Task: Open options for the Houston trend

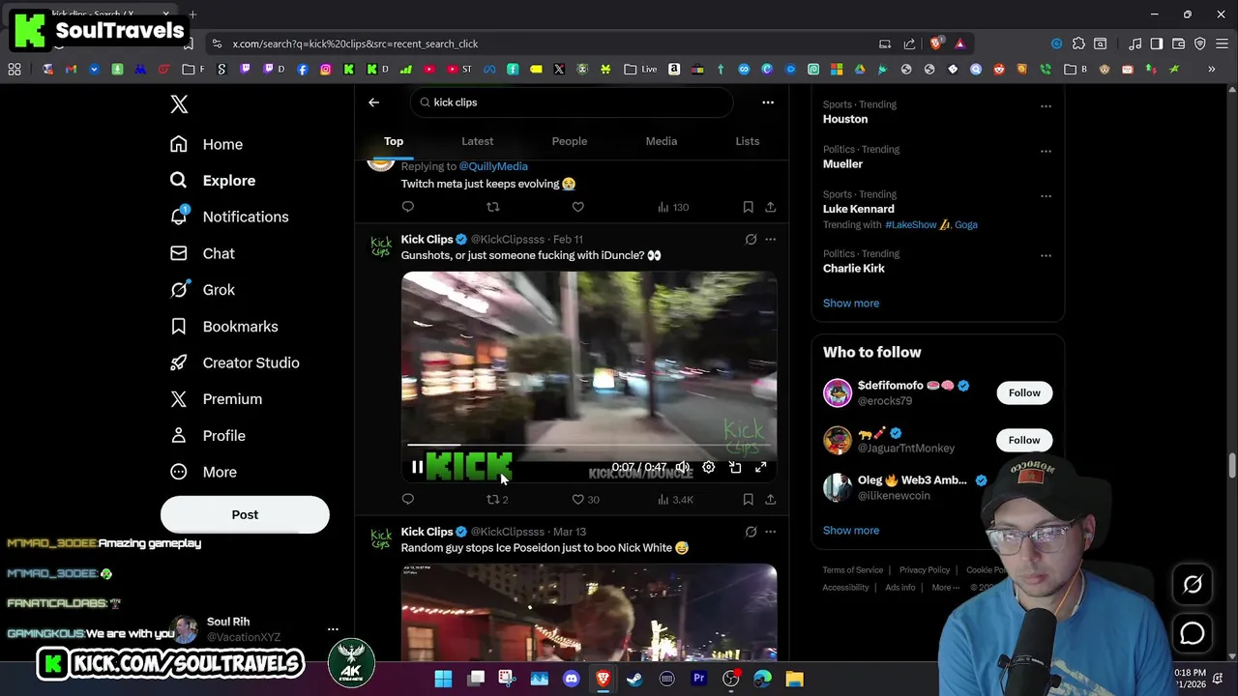Action: point(1046,106)
